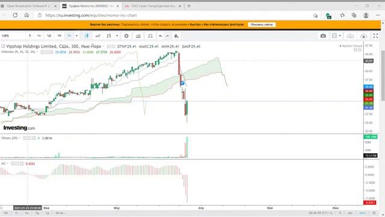
Task: Expand timeframe dropdown arrow in toolbar
Action: pos(76,36)
